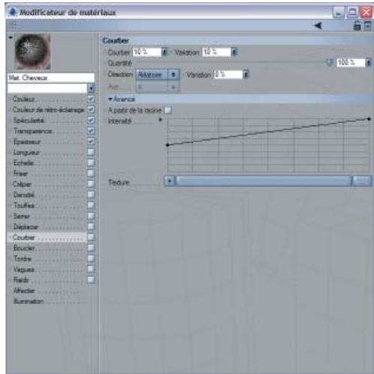
Task: Click the back arrow icon in toolbar
Action: point(318,26)
